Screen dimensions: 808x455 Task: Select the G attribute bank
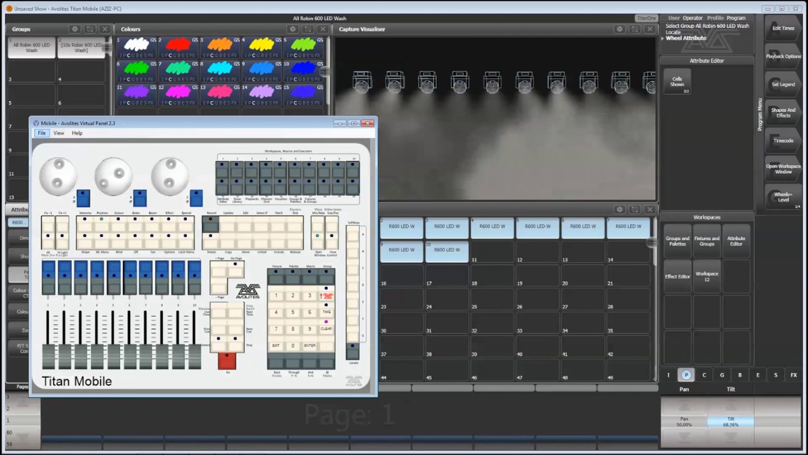coord(722,375)
